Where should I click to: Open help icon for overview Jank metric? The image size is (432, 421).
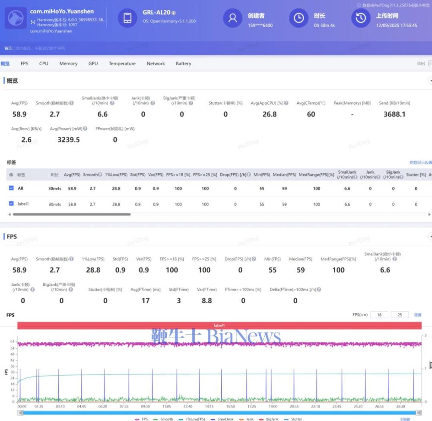[152, 103]
